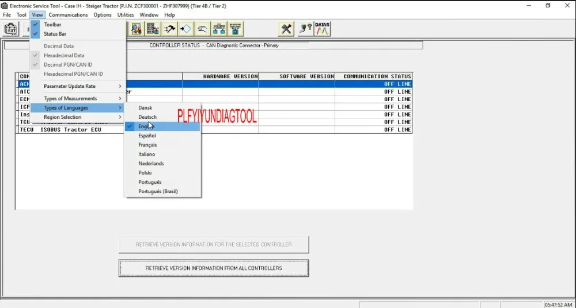Open the Help menu
Image resolution: width=576 pixels, height=308 pixels.
pos(169,15)
